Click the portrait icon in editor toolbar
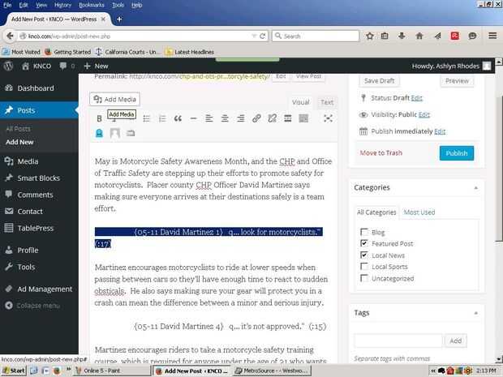Image resolution: width=503 pixels, height=377 pixels. click(115, 133)
